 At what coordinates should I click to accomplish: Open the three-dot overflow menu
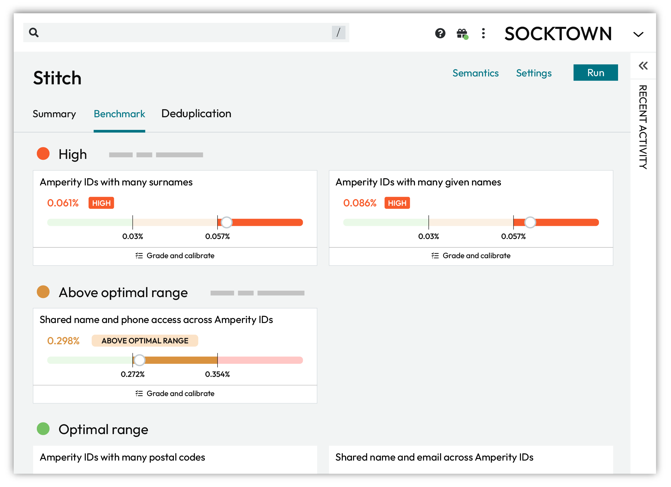[x=484, y=33]
